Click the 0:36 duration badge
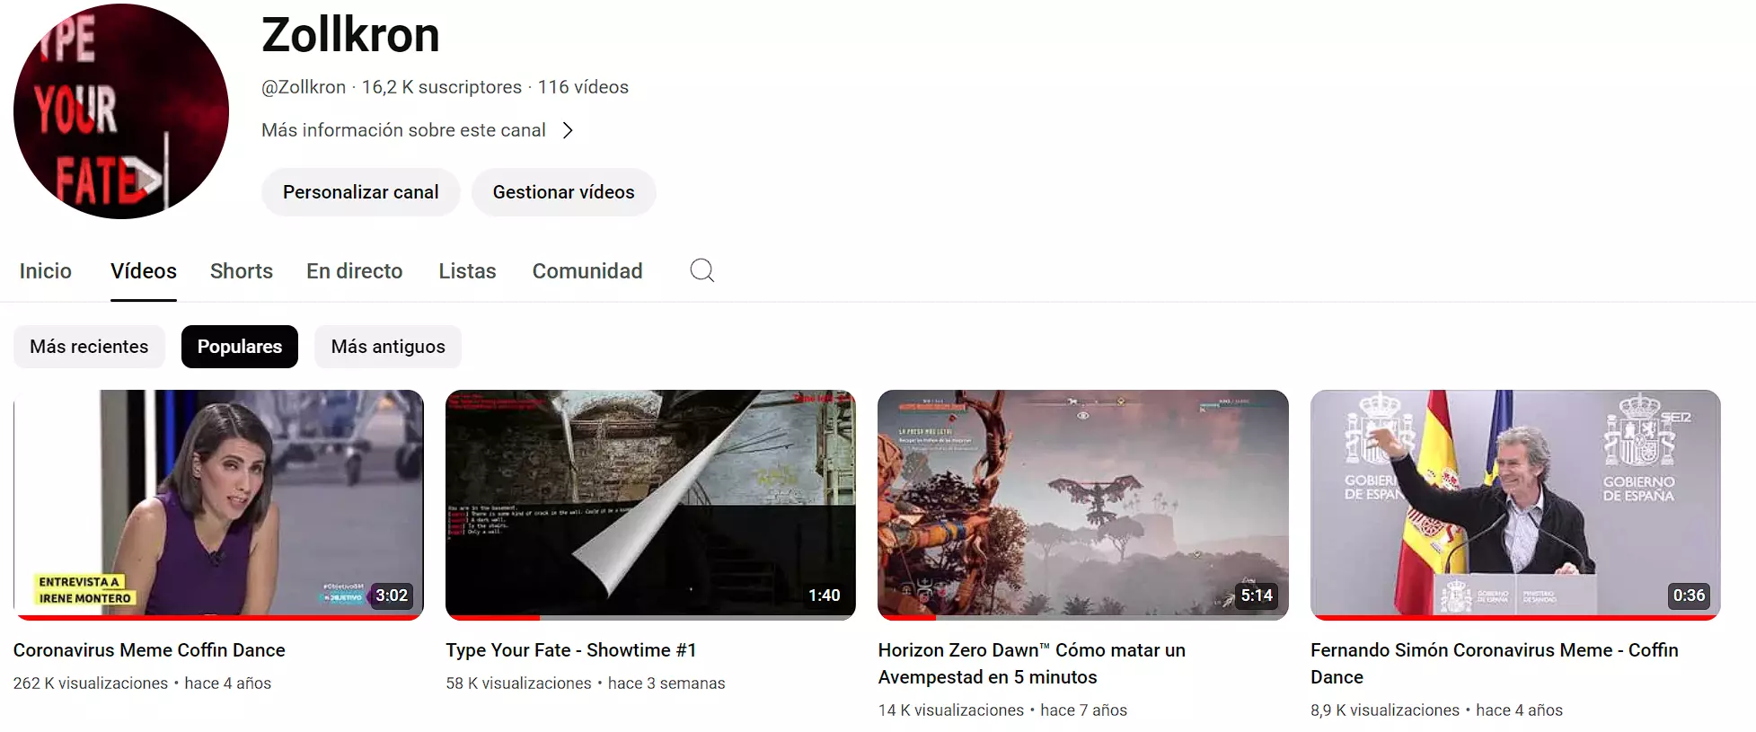The width and height of the screenshot is (1756, 732). click(1689, 595)
